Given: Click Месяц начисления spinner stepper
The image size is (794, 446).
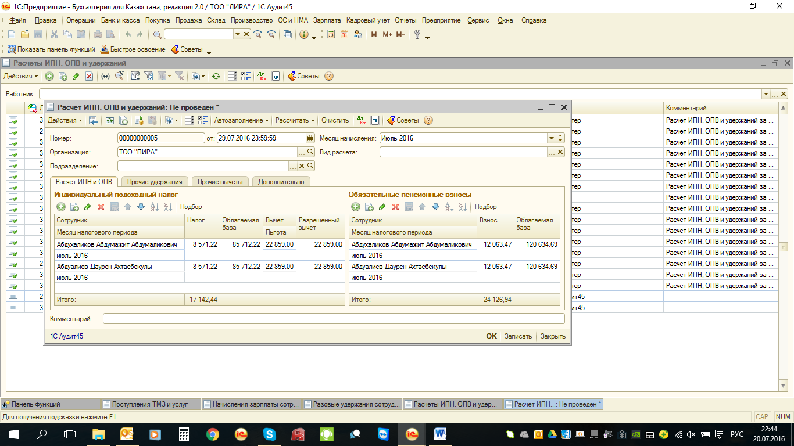Looking at the screenshot, I should [560, 138].
